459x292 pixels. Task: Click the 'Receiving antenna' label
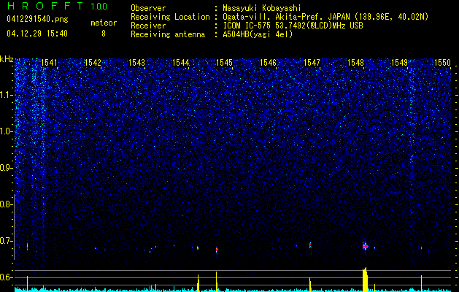click(x=168, y=34)
